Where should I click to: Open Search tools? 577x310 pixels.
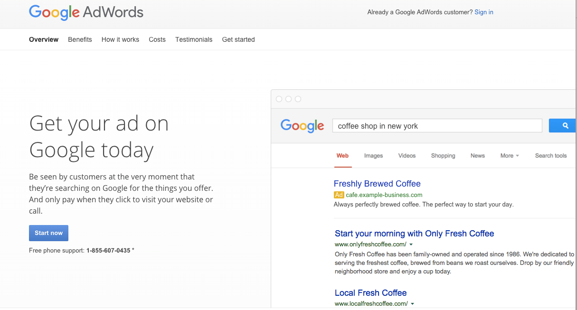pos(551,156)
